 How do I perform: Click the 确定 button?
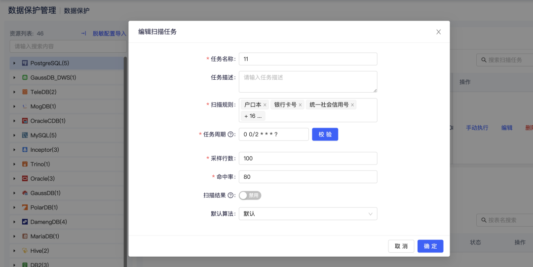pyautogui.click(x=430, y=246)
